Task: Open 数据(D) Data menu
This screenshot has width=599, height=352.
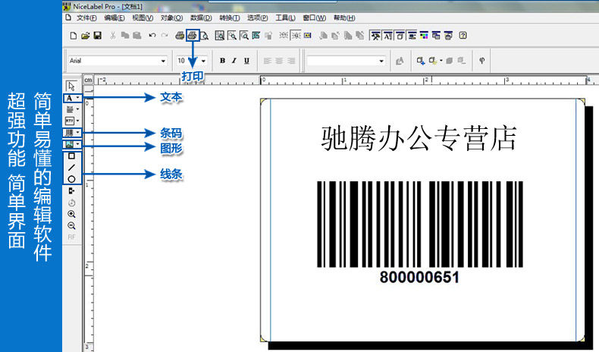Action: 201,18
